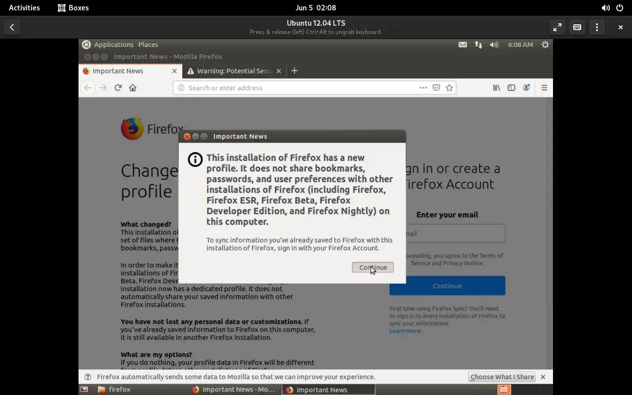Click info icon in Important News dialog
Viewport: 632px width, 395px height.
click(x=196, y=159)
